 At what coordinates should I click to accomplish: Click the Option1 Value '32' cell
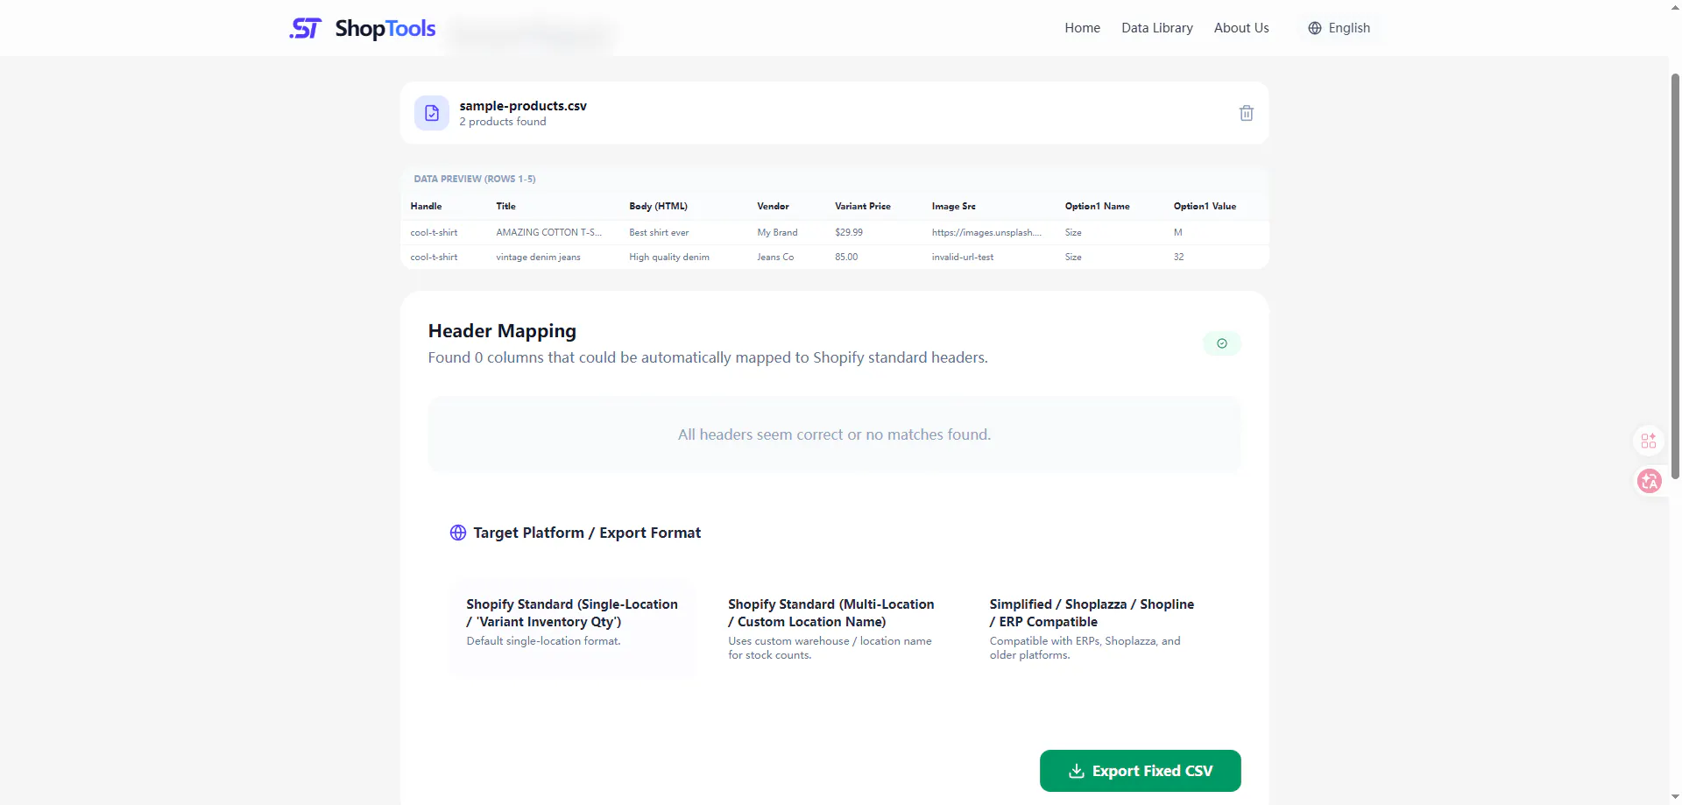point(1178,257)
